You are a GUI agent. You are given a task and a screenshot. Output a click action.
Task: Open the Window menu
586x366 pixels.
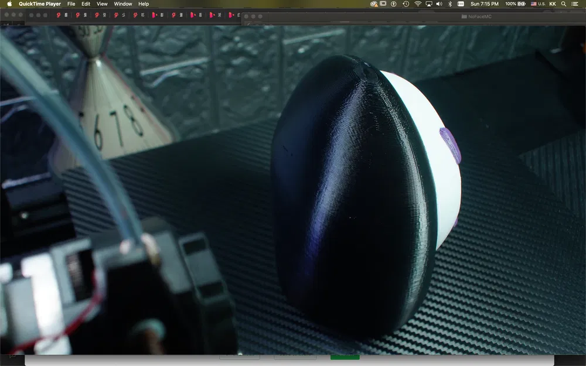click(123, 4)
